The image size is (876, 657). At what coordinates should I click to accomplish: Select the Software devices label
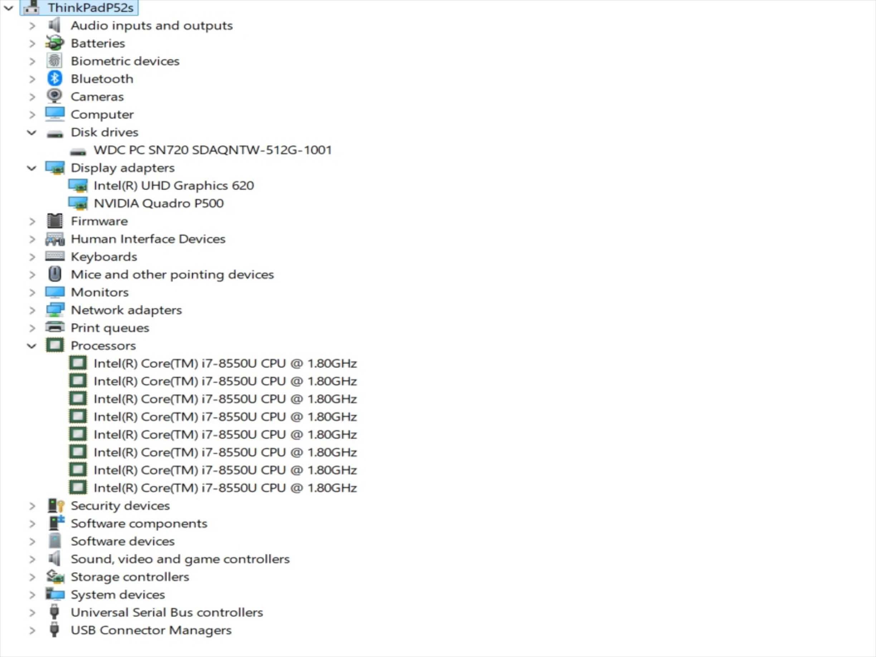pos(123,541)
